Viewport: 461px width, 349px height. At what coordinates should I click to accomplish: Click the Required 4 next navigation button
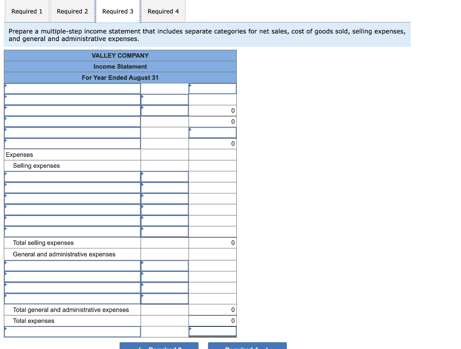pos(247,346)
